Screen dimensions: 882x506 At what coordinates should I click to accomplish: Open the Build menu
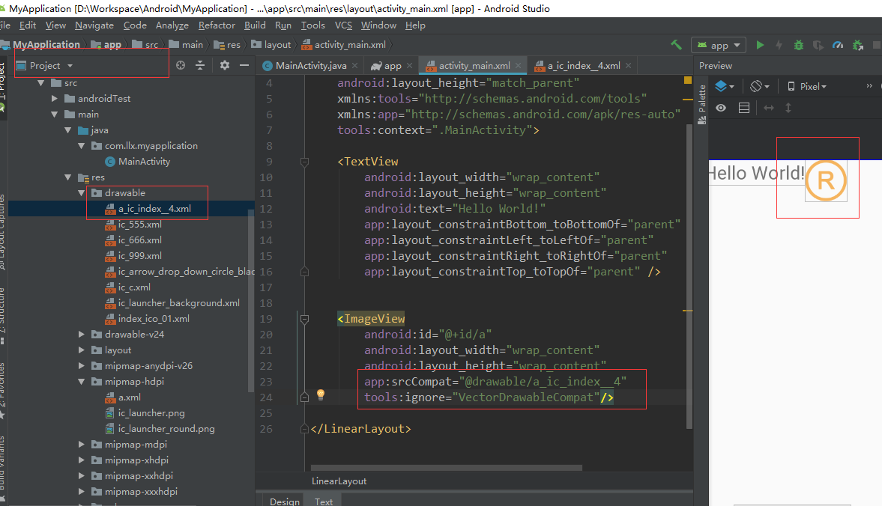[x=255, y=25]
